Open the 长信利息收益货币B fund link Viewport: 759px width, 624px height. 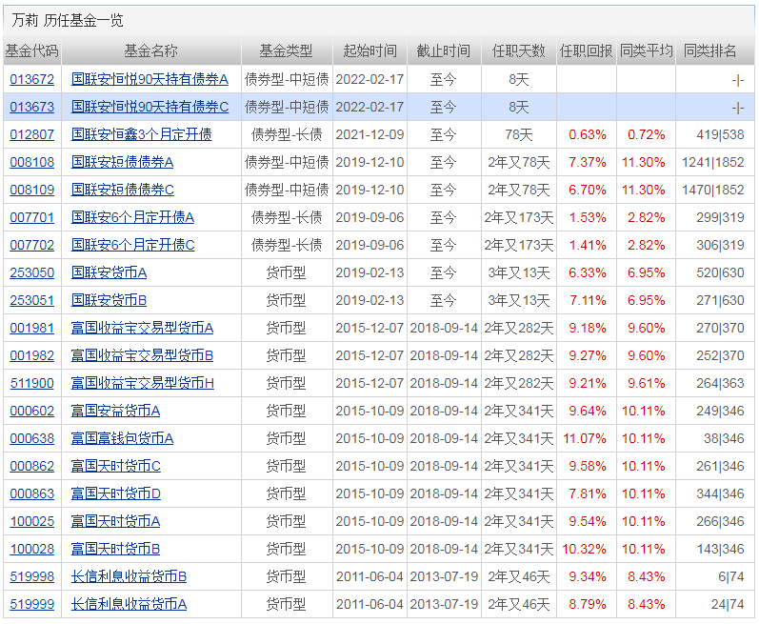click(129, 576)
